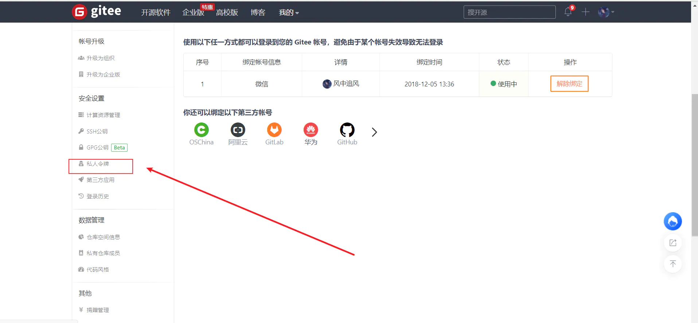Go to 开源软件 page
The image size is (698, 323).
click(x=156, y=12)
